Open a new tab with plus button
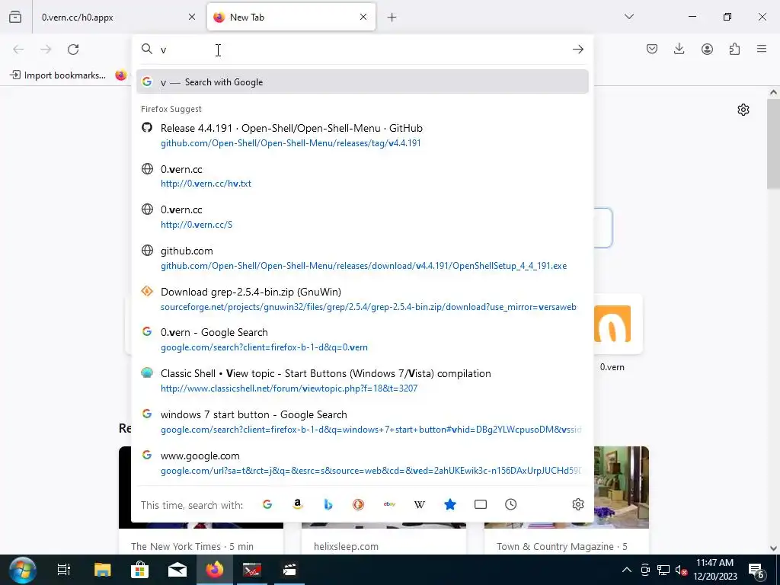Viewport: 780px width, 585px height. (392, 18)
